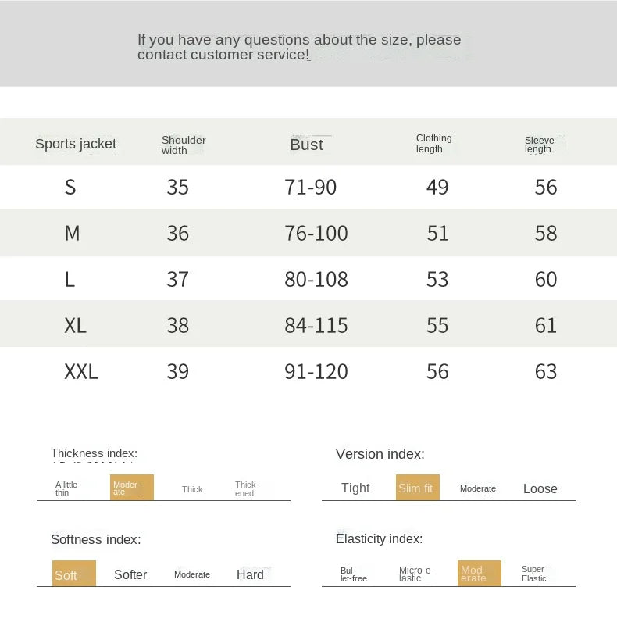Click the Bust column header
The height and width of the screenshot is (644, 617).
(x=306, y=145)
